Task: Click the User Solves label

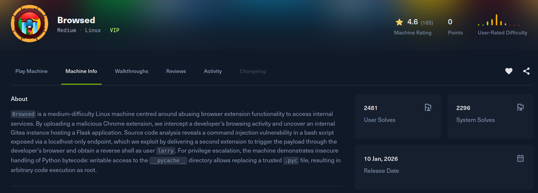Action: click(x=380, y=120)
